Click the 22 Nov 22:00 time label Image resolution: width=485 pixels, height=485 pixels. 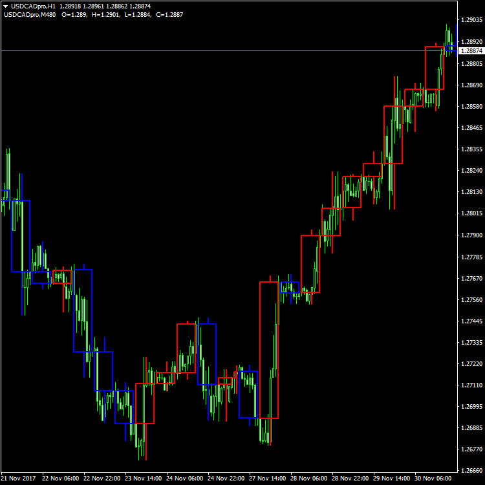coord(102,478)
